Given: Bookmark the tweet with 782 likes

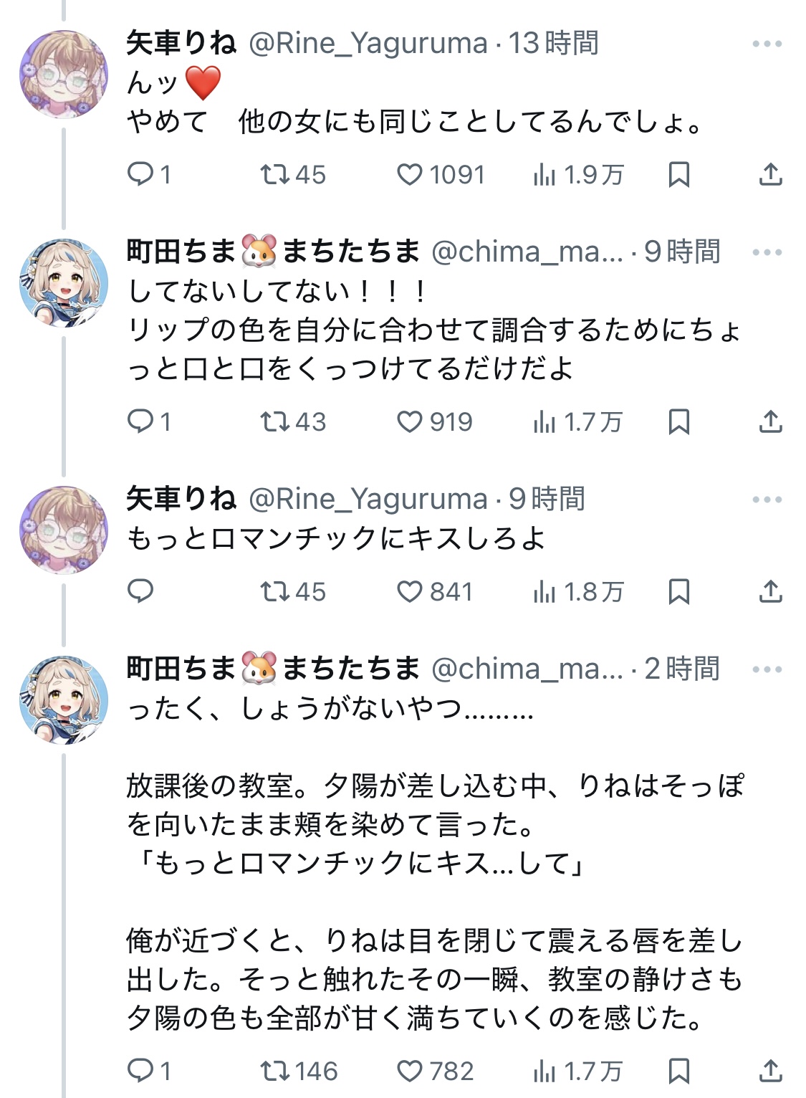Looking at the screenshot, I should (x=678, y=1071).
